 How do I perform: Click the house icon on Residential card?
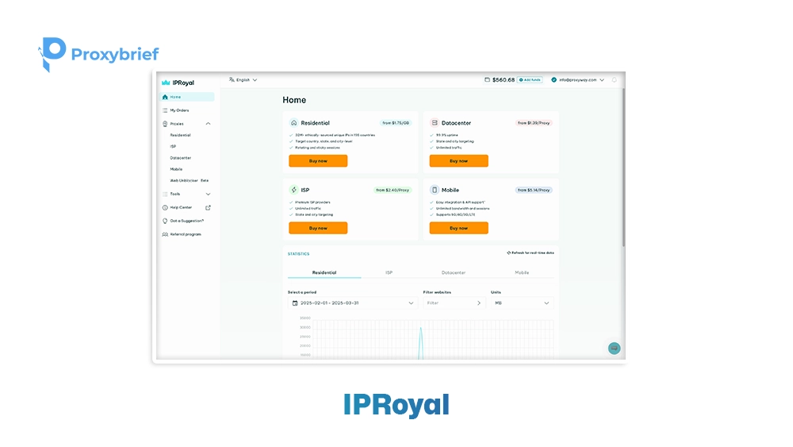294,123
